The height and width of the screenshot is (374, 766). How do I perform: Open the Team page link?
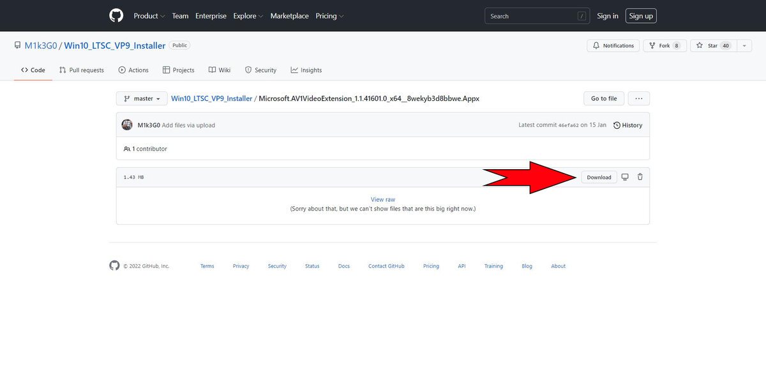coord(180,16)
